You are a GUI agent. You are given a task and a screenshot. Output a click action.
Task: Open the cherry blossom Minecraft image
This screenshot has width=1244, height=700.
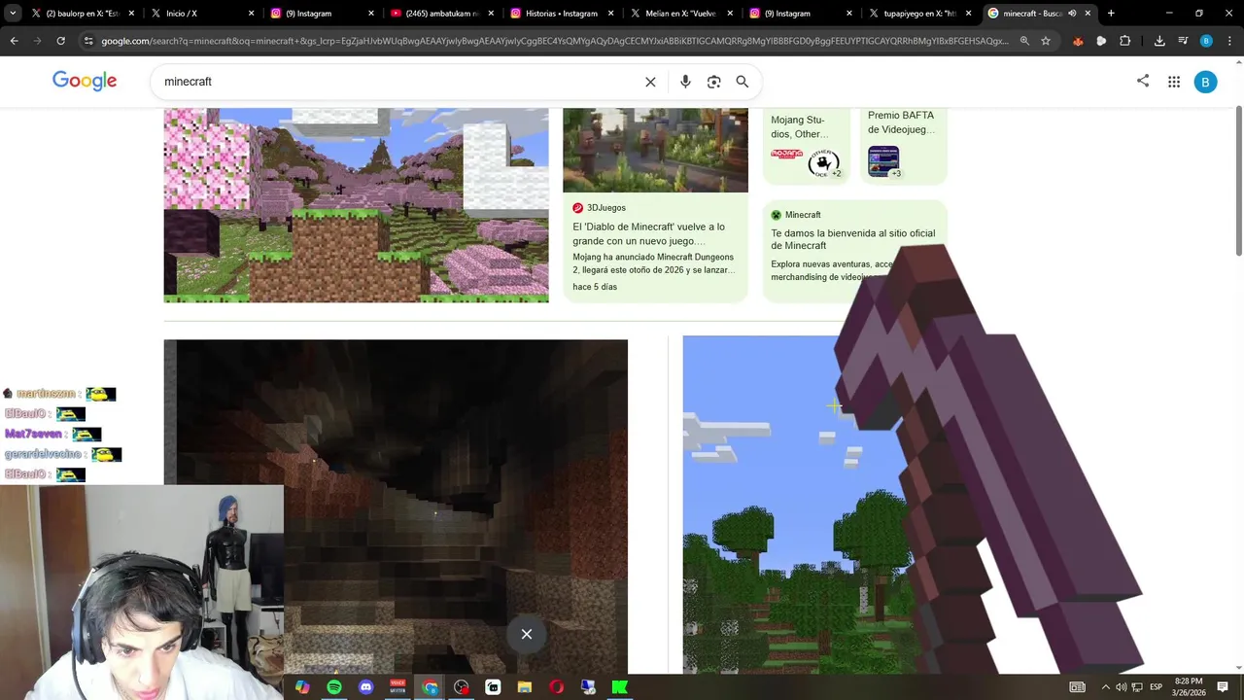[x=356, y=205]
